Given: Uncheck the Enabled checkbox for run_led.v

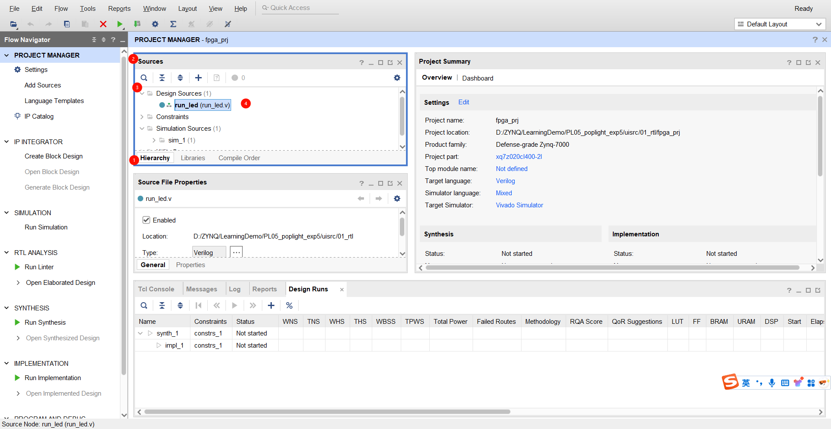Looking at the screenshot, I should pos(146,220).
